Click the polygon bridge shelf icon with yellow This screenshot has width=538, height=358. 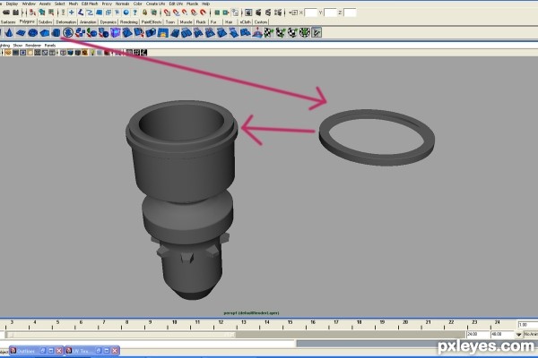pos(162,33)
